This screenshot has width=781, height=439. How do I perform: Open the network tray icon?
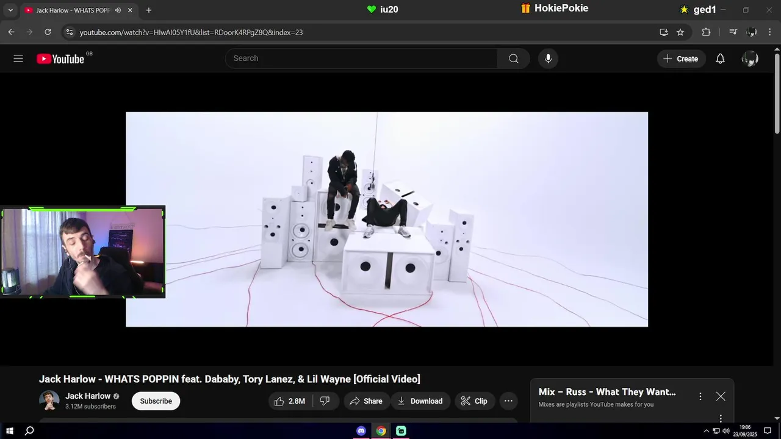716,430
